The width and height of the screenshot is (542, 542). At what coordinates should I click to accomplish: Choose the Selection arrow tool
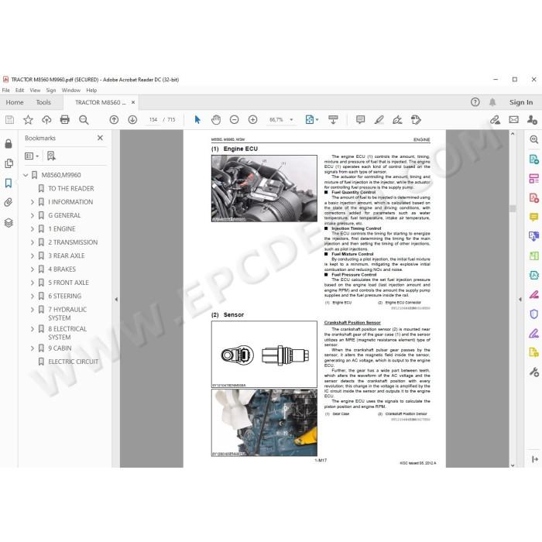pyautogui.click(x=197, y=119)
